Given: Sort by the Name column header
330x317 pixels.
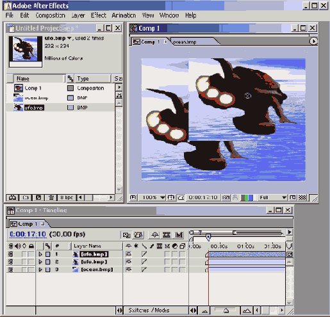Looking at the screenshot, I should click(x=38, y=79).
